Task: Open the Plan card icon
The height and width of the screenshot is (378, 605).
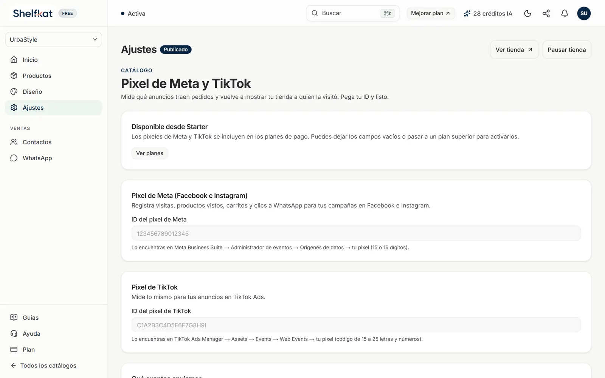Action: coord(14,350)
